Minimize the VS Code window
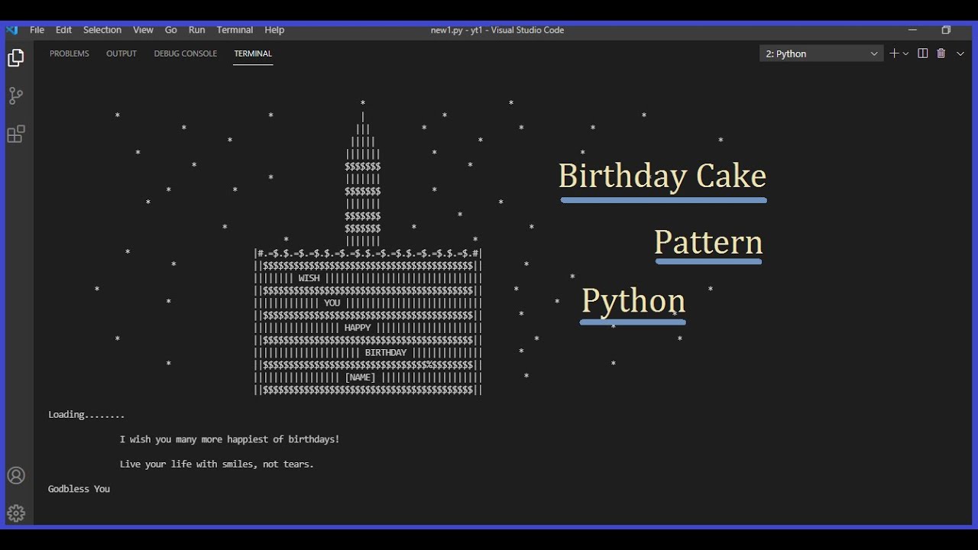The height and width of the screenshot is (550, 978). point(912,30)
